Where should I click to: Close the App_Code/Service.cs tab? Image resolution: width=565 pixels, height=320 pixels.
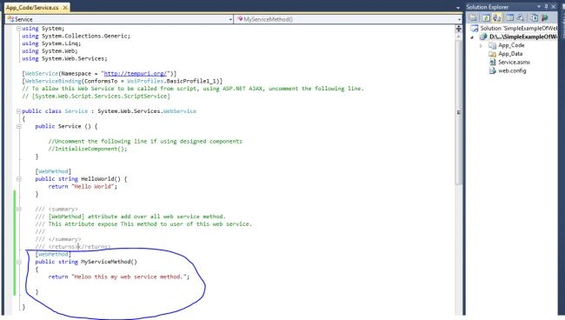(x=65, y=7)
